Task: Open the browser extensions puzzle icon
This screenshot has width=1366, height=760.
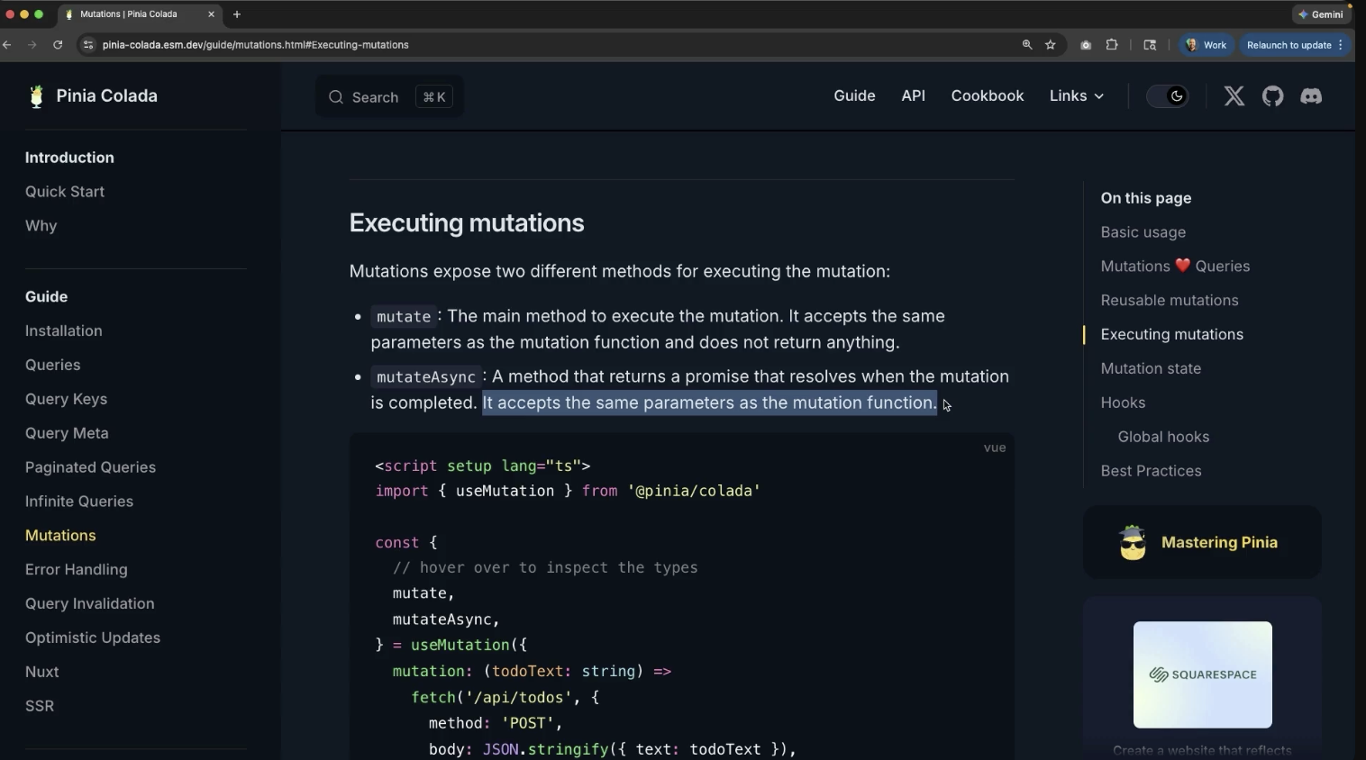Action: [1112, 45]
